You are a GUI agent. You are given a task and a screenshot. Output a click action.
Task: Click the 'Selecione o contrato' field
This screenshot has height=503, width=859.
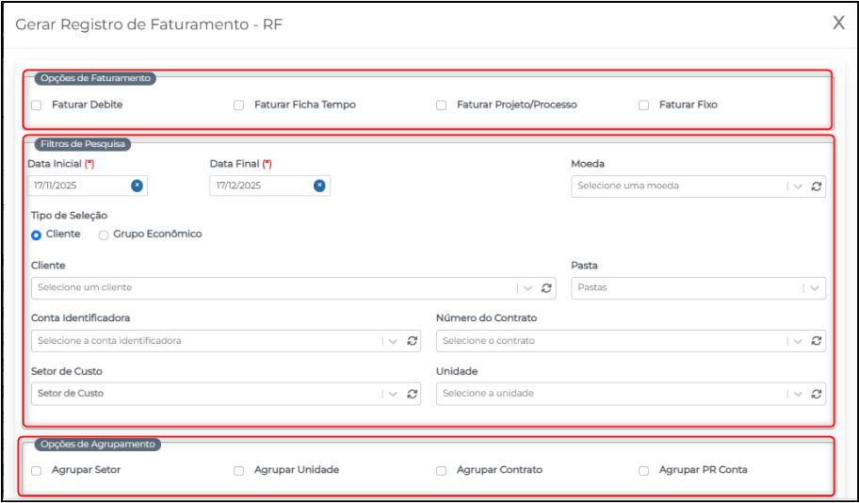(x=631, y=341)
